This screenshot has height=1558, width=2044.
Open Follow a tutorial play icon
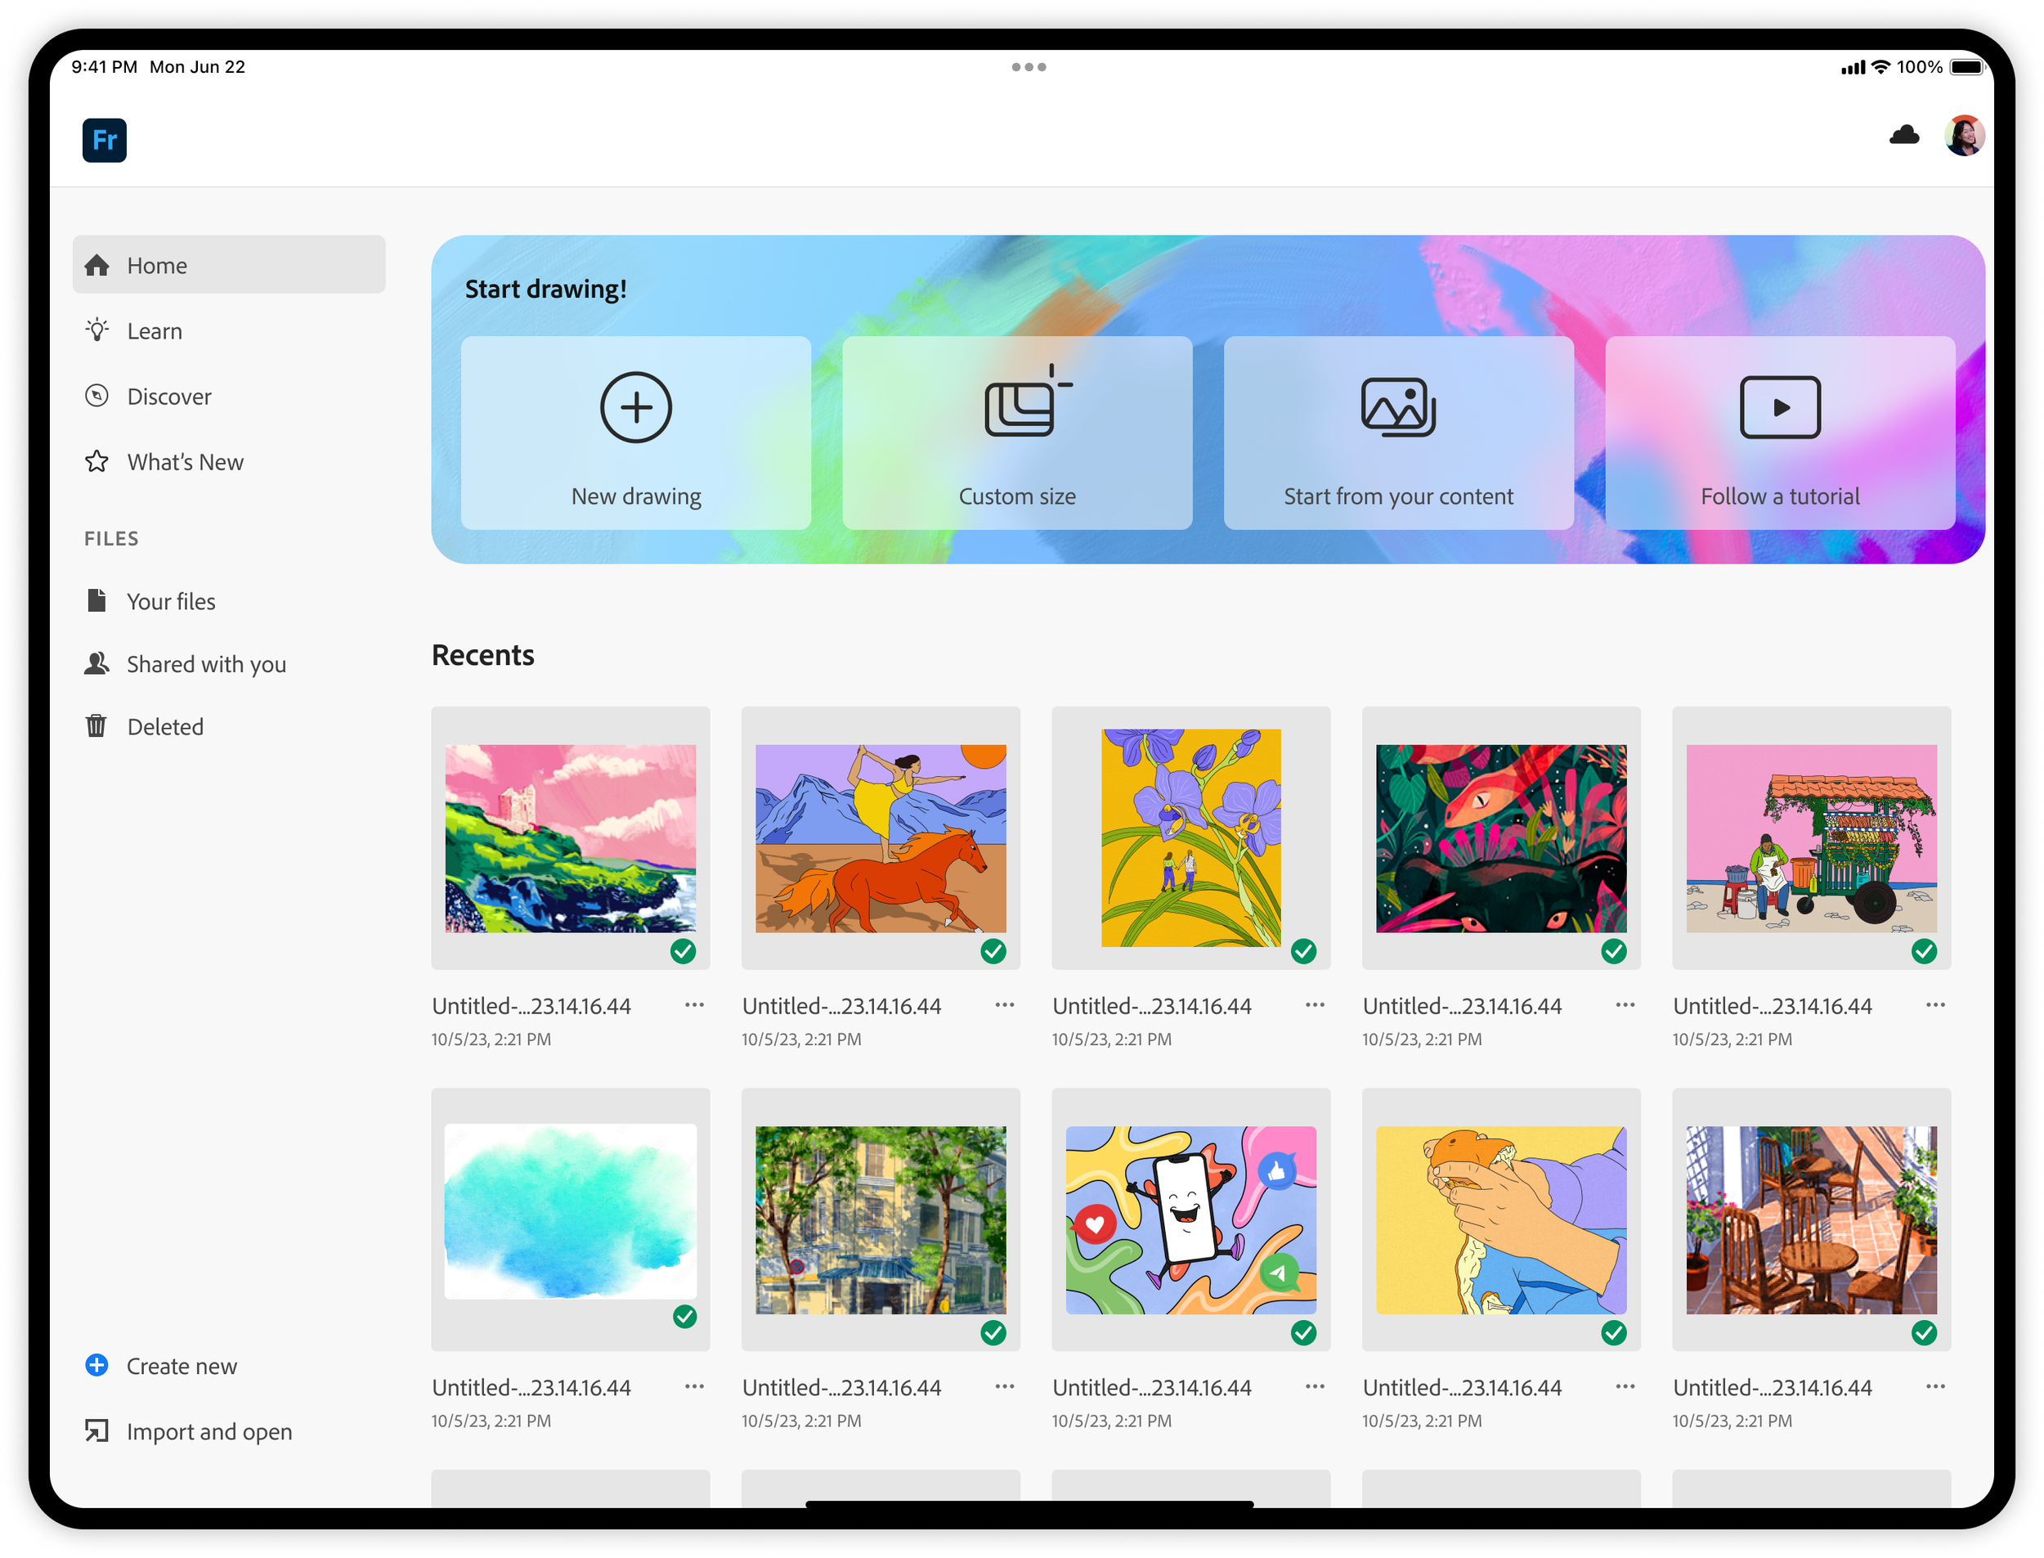pyautogui.click(x=1779, y=408)
